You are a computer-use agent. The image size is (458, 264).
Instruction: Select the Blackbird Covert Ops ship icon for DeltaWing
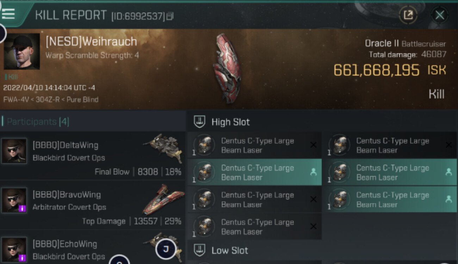[x=163, y=148]
